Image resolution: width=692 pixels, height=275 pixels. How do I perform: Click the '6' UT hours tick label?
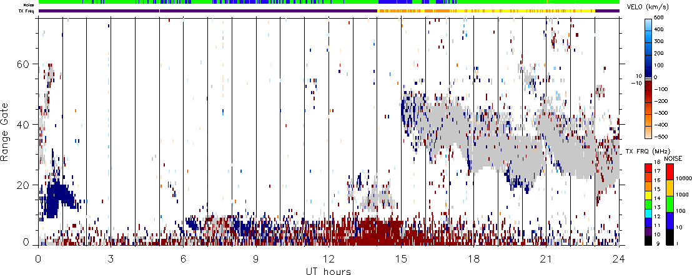pos(183,259)
